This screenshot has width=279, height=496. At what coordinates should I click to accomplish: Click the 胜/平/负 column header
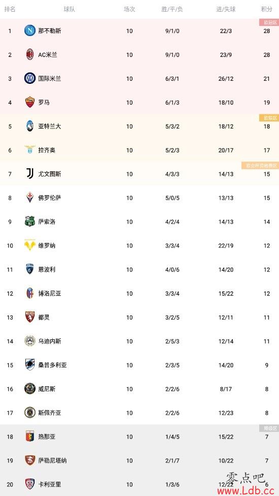(x=172, y=9)
